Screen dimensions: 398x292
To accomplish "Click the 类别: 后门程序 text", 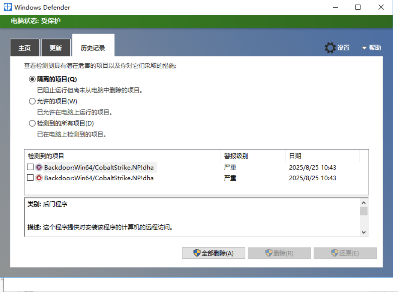I will point(47,204).
